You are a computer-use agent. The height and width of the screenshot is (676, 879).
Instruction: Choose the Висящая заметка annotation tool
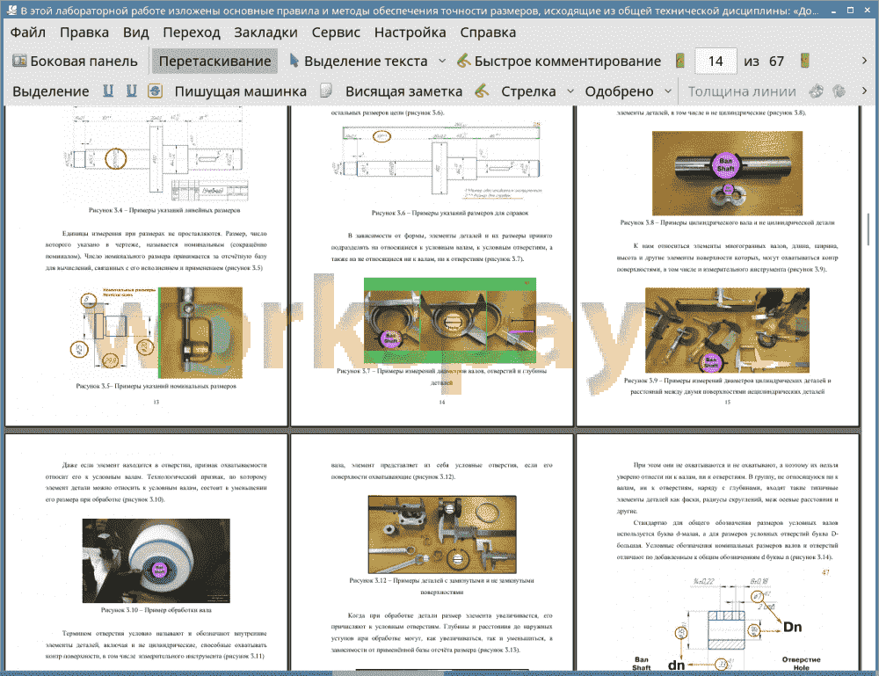[x=403, y=91]
